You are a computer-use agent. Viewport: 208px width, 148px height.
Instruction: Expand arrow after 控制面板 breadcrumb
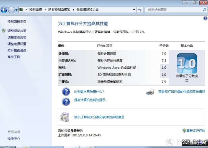tap(45, 10)
